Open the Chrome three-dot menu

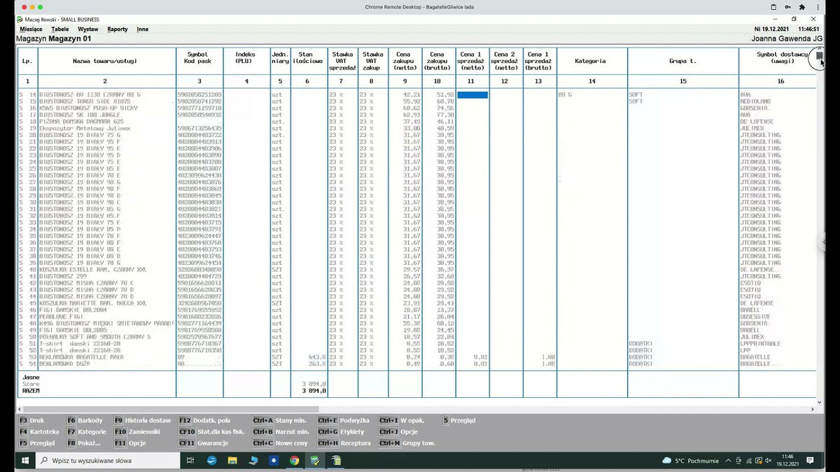[818, 7]
